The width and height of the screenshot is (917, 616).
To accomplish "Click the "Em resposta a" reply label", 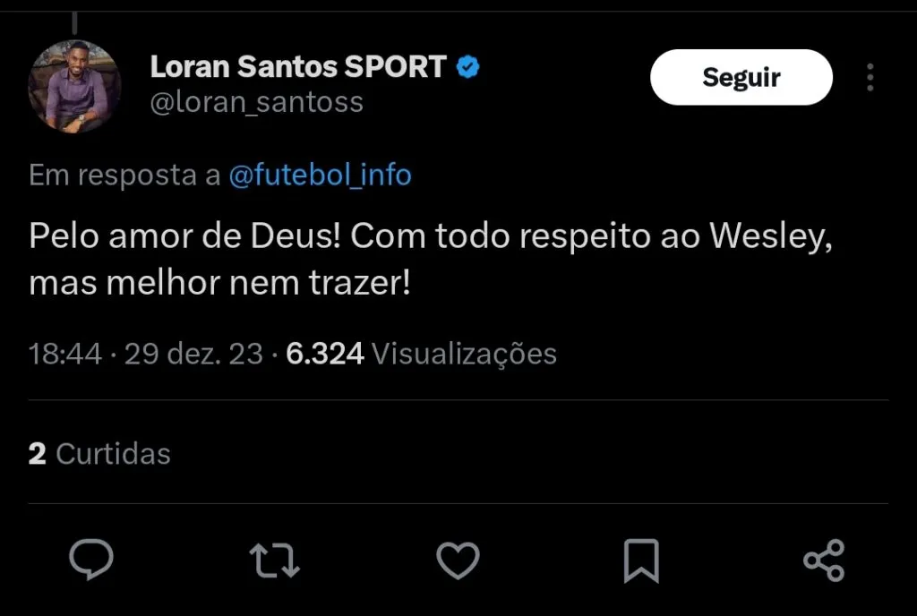I will tap(124, 175).
